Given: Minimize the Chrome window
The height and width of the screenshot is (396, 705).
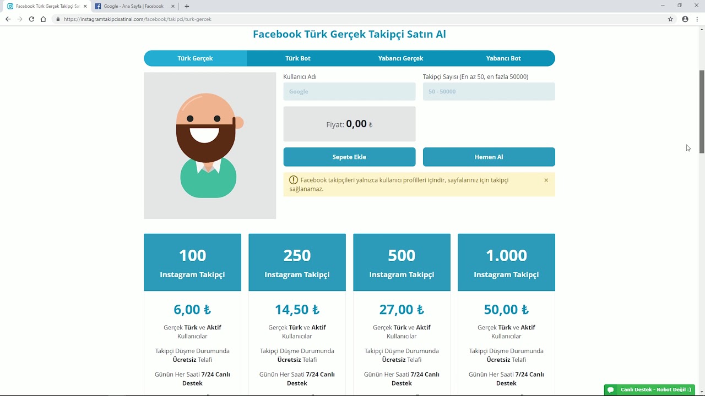Looking at the screenshot, I should (x=663, y=5).
